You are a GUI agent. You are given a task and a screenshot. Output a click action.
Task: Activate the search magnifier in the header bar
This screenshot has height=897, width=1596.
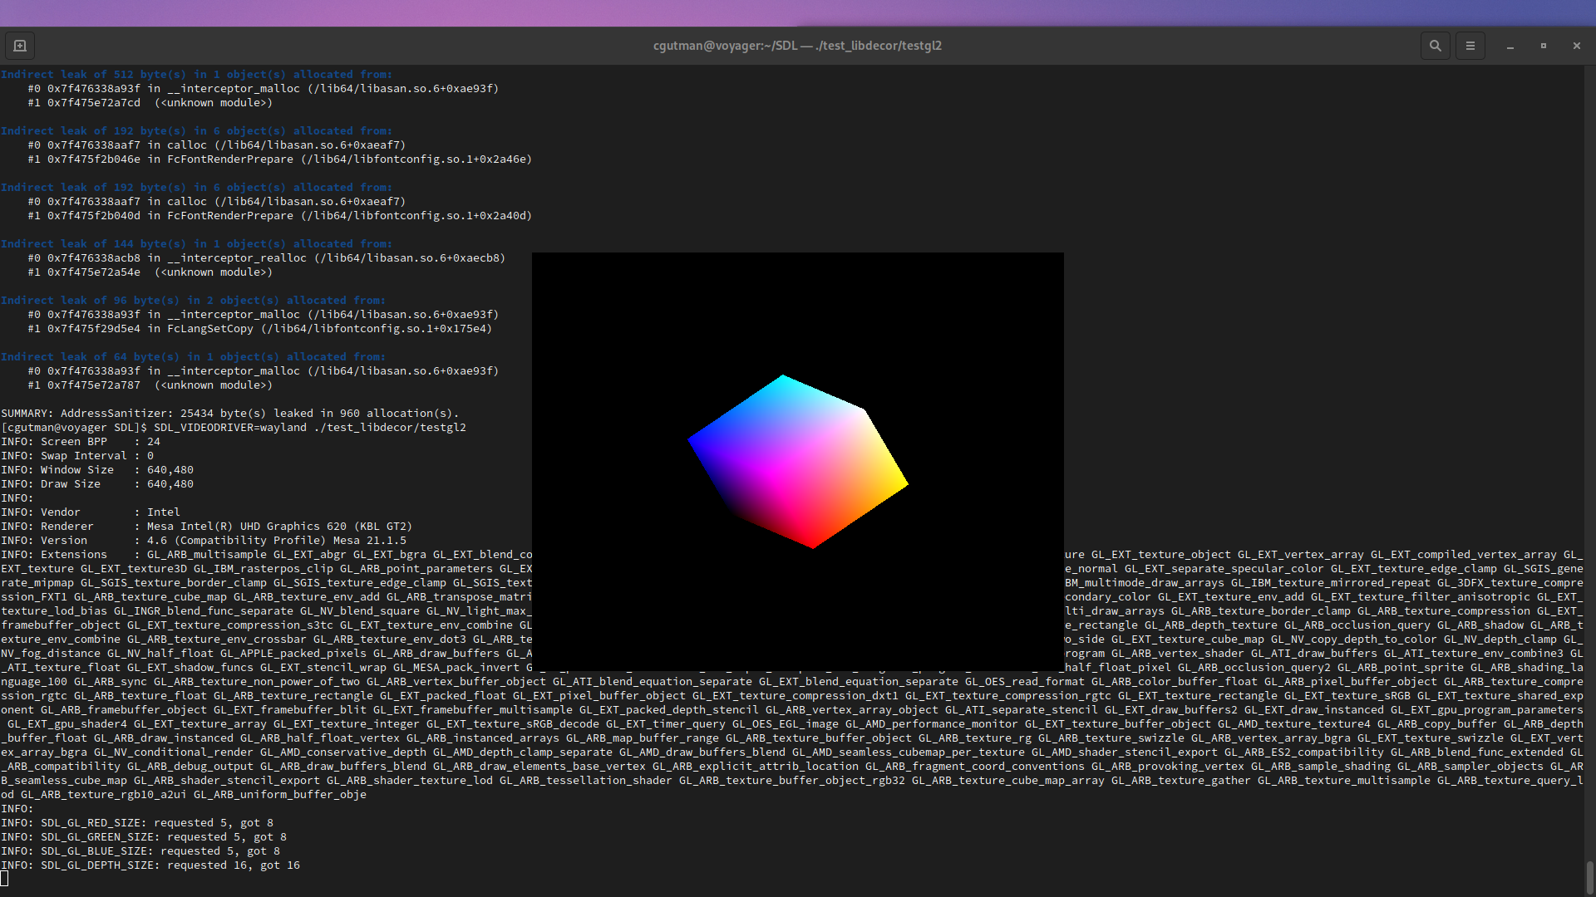click(1435, 46)
